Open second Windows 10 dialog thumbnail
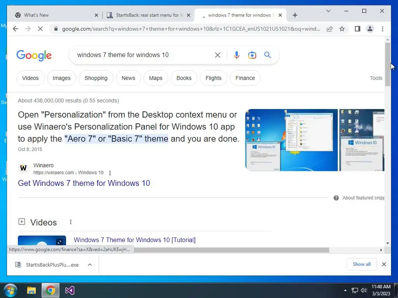The width and height of the screenshot is (398, 298). pyautogui.click(x=362, y=140)
